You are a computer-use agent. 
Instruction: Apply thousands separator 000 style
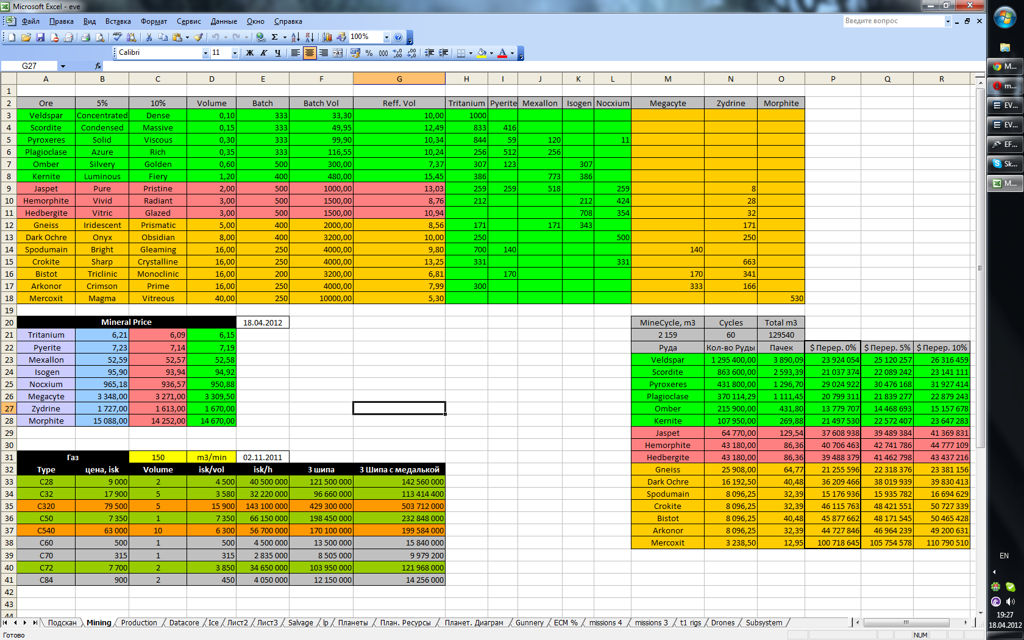[383, 53]
